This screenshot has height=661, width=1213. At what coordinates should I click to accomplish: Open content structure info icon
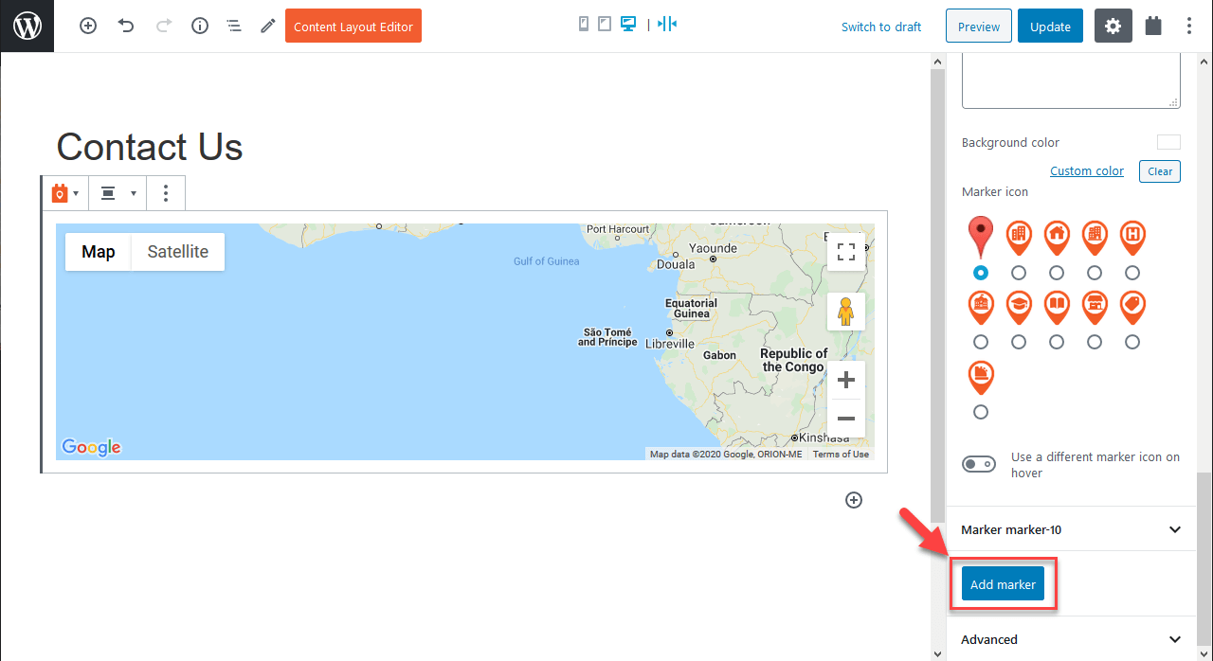click(x=200, y=27)
